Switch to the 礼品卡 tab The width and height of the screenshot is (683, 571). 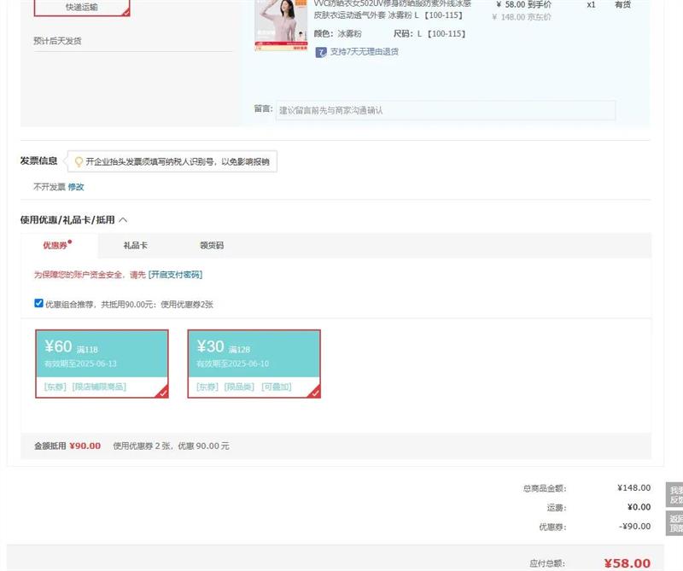[x=135, y=246]
